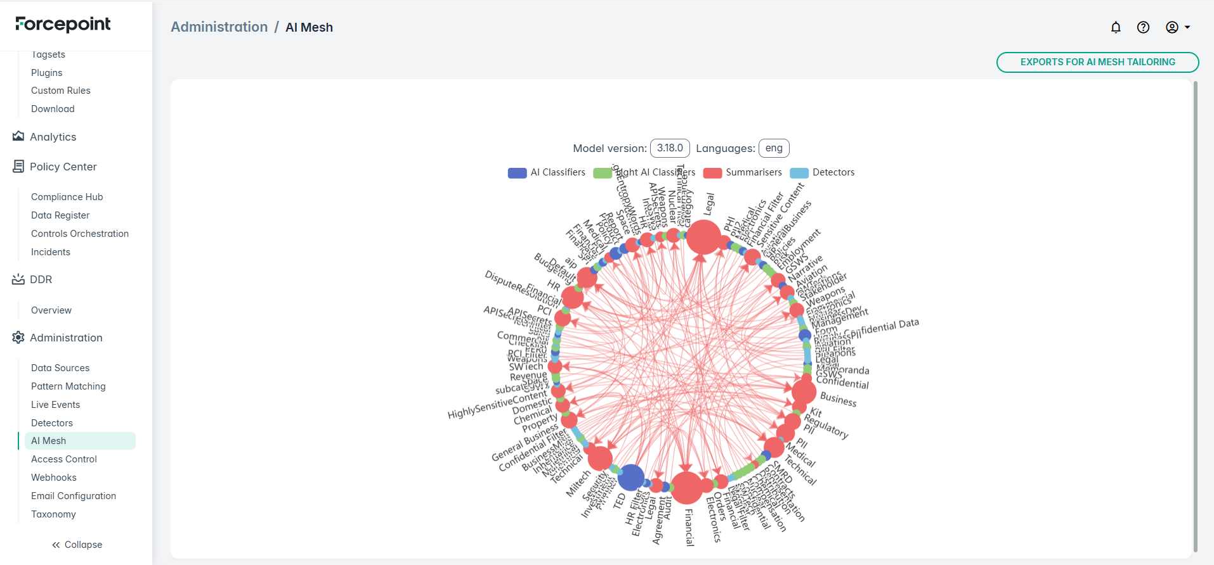This screenshot has width=1214, height=565.
Task: Select Pattern Matching in the sidebar
Action: 69,386
